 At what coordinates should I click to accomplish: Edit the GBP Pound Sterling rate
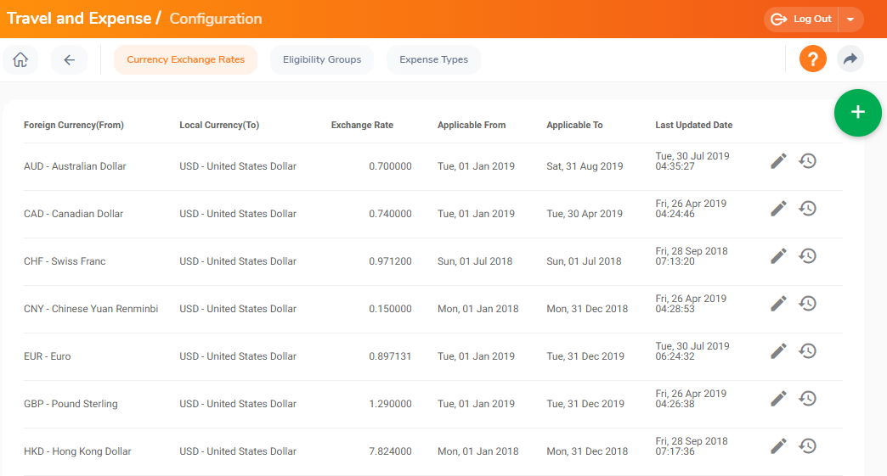778,398
